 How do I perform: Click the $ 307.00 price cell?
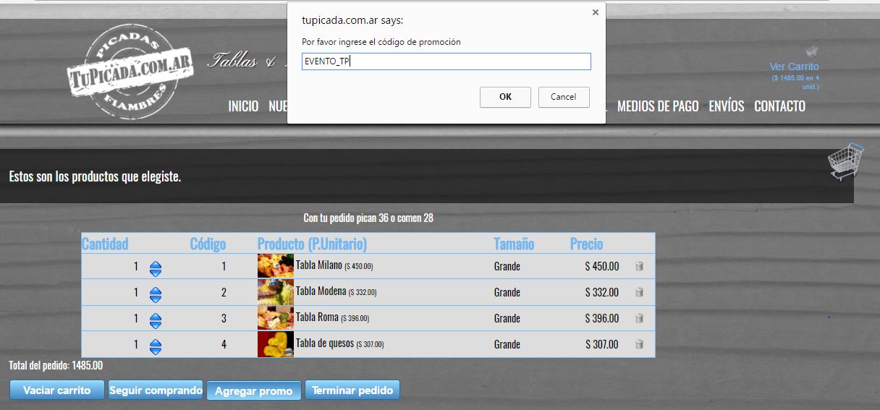point(602,344)
